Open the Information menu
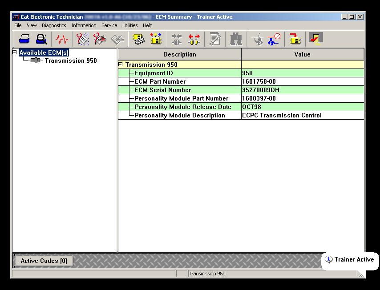This screenshot has height=290, width=380. [x=84, y=25]
